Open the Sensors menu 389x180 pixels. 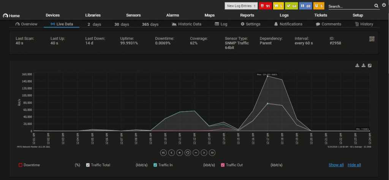[133, 15]
